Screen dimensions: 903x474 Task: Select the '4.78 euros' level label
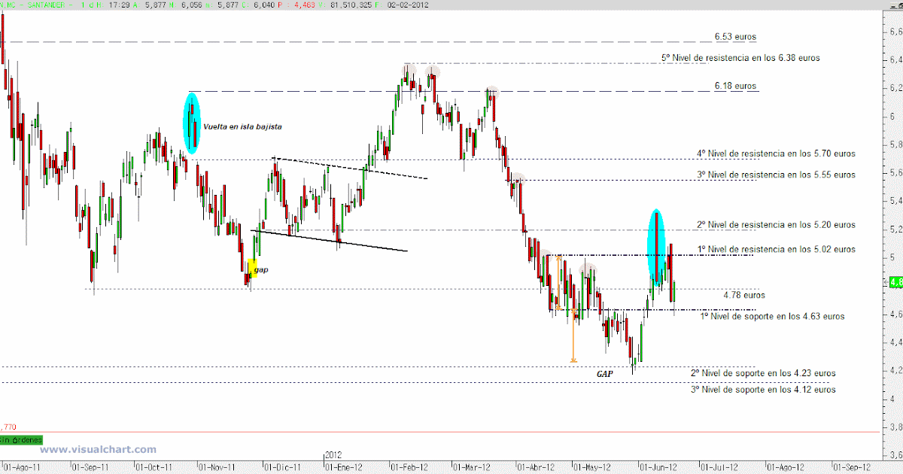coord(743,296)
